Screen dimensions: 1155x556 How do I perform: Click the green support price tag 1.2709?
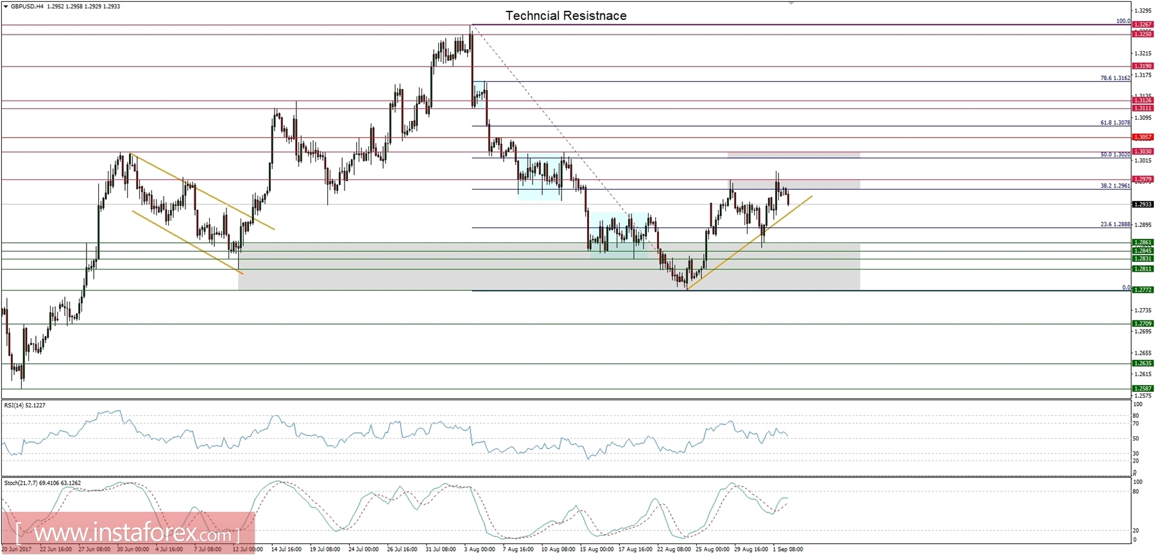(1143, 323)
